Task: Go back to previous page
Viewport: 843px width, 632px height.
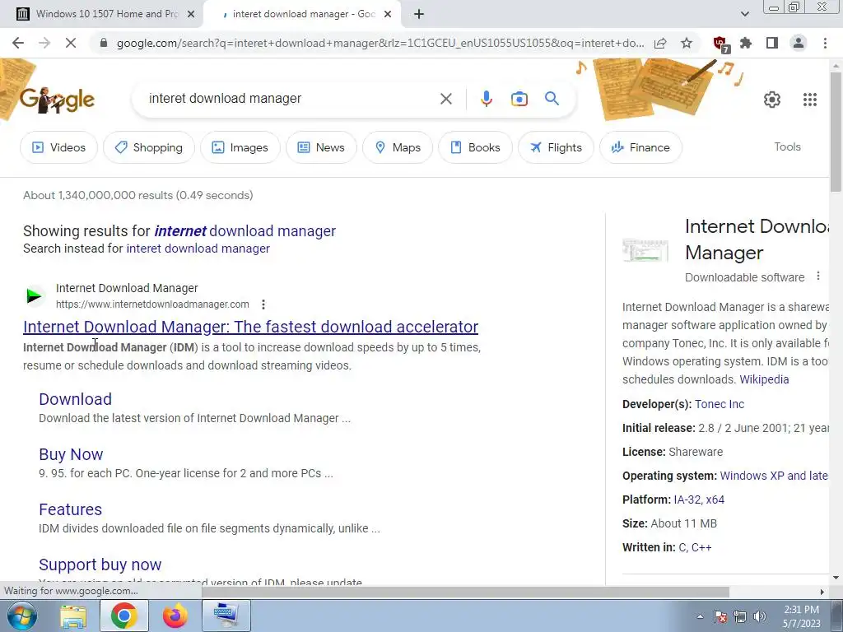Action: tap(18, 43)
